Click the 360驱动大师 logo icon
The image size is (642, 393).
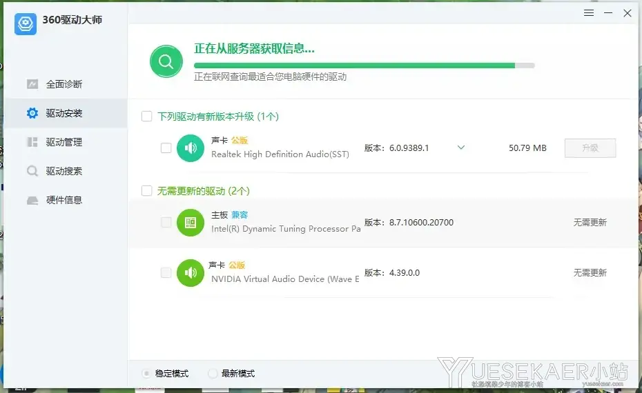26,23
